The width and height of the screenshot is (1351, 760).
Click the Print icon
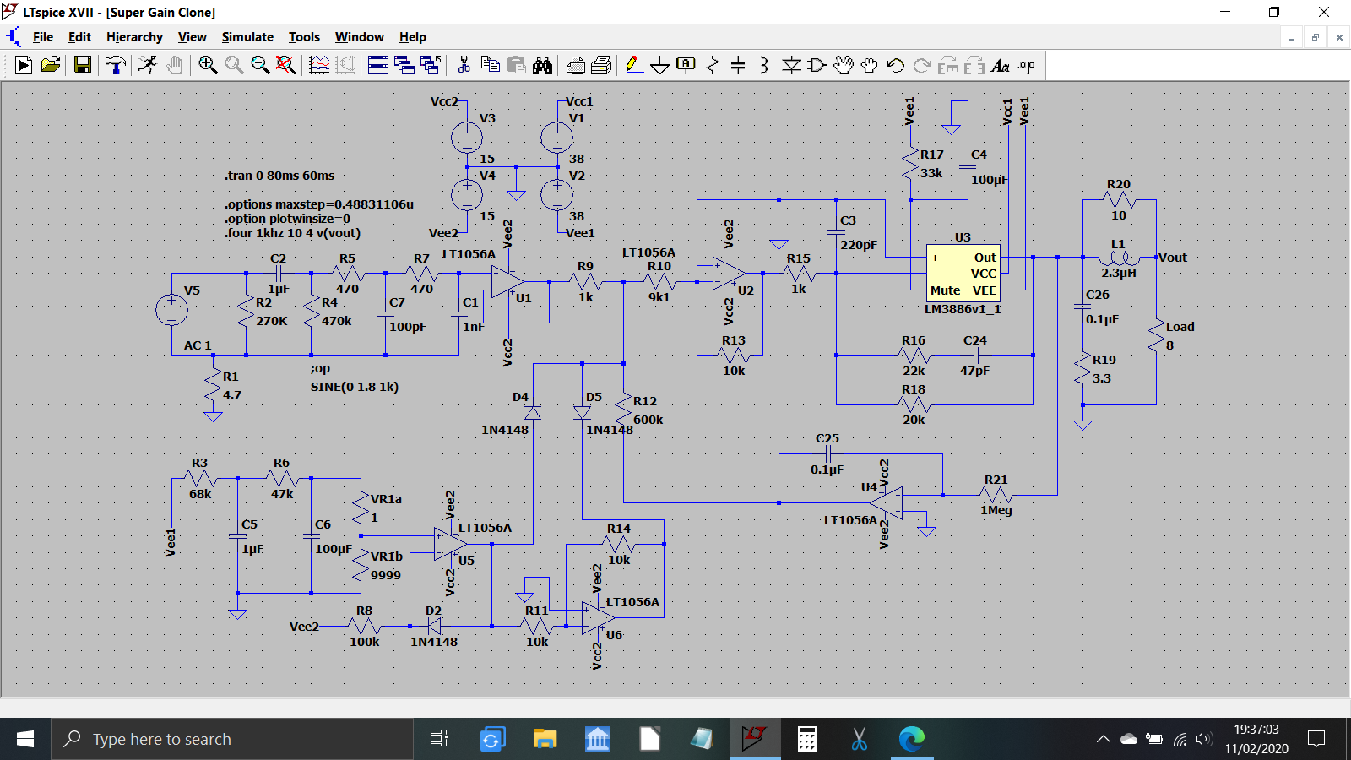[602, 65]
